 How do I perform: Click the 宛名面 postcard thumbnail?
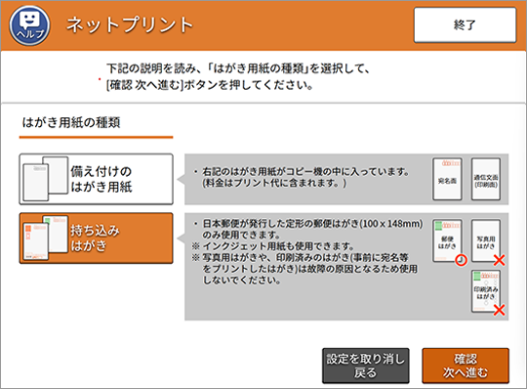[x=447, y=180]
